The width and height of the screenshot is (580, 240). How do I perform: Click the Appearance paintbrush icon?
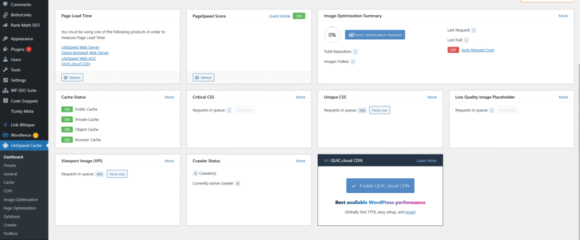5,39
